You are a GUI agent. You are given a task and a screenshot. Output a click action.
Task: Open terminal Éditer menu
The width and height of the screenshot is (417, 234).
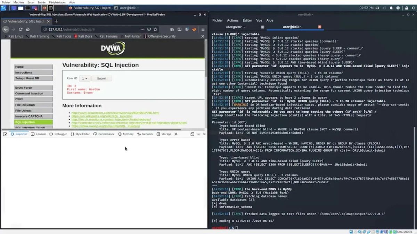pos(247,20)
